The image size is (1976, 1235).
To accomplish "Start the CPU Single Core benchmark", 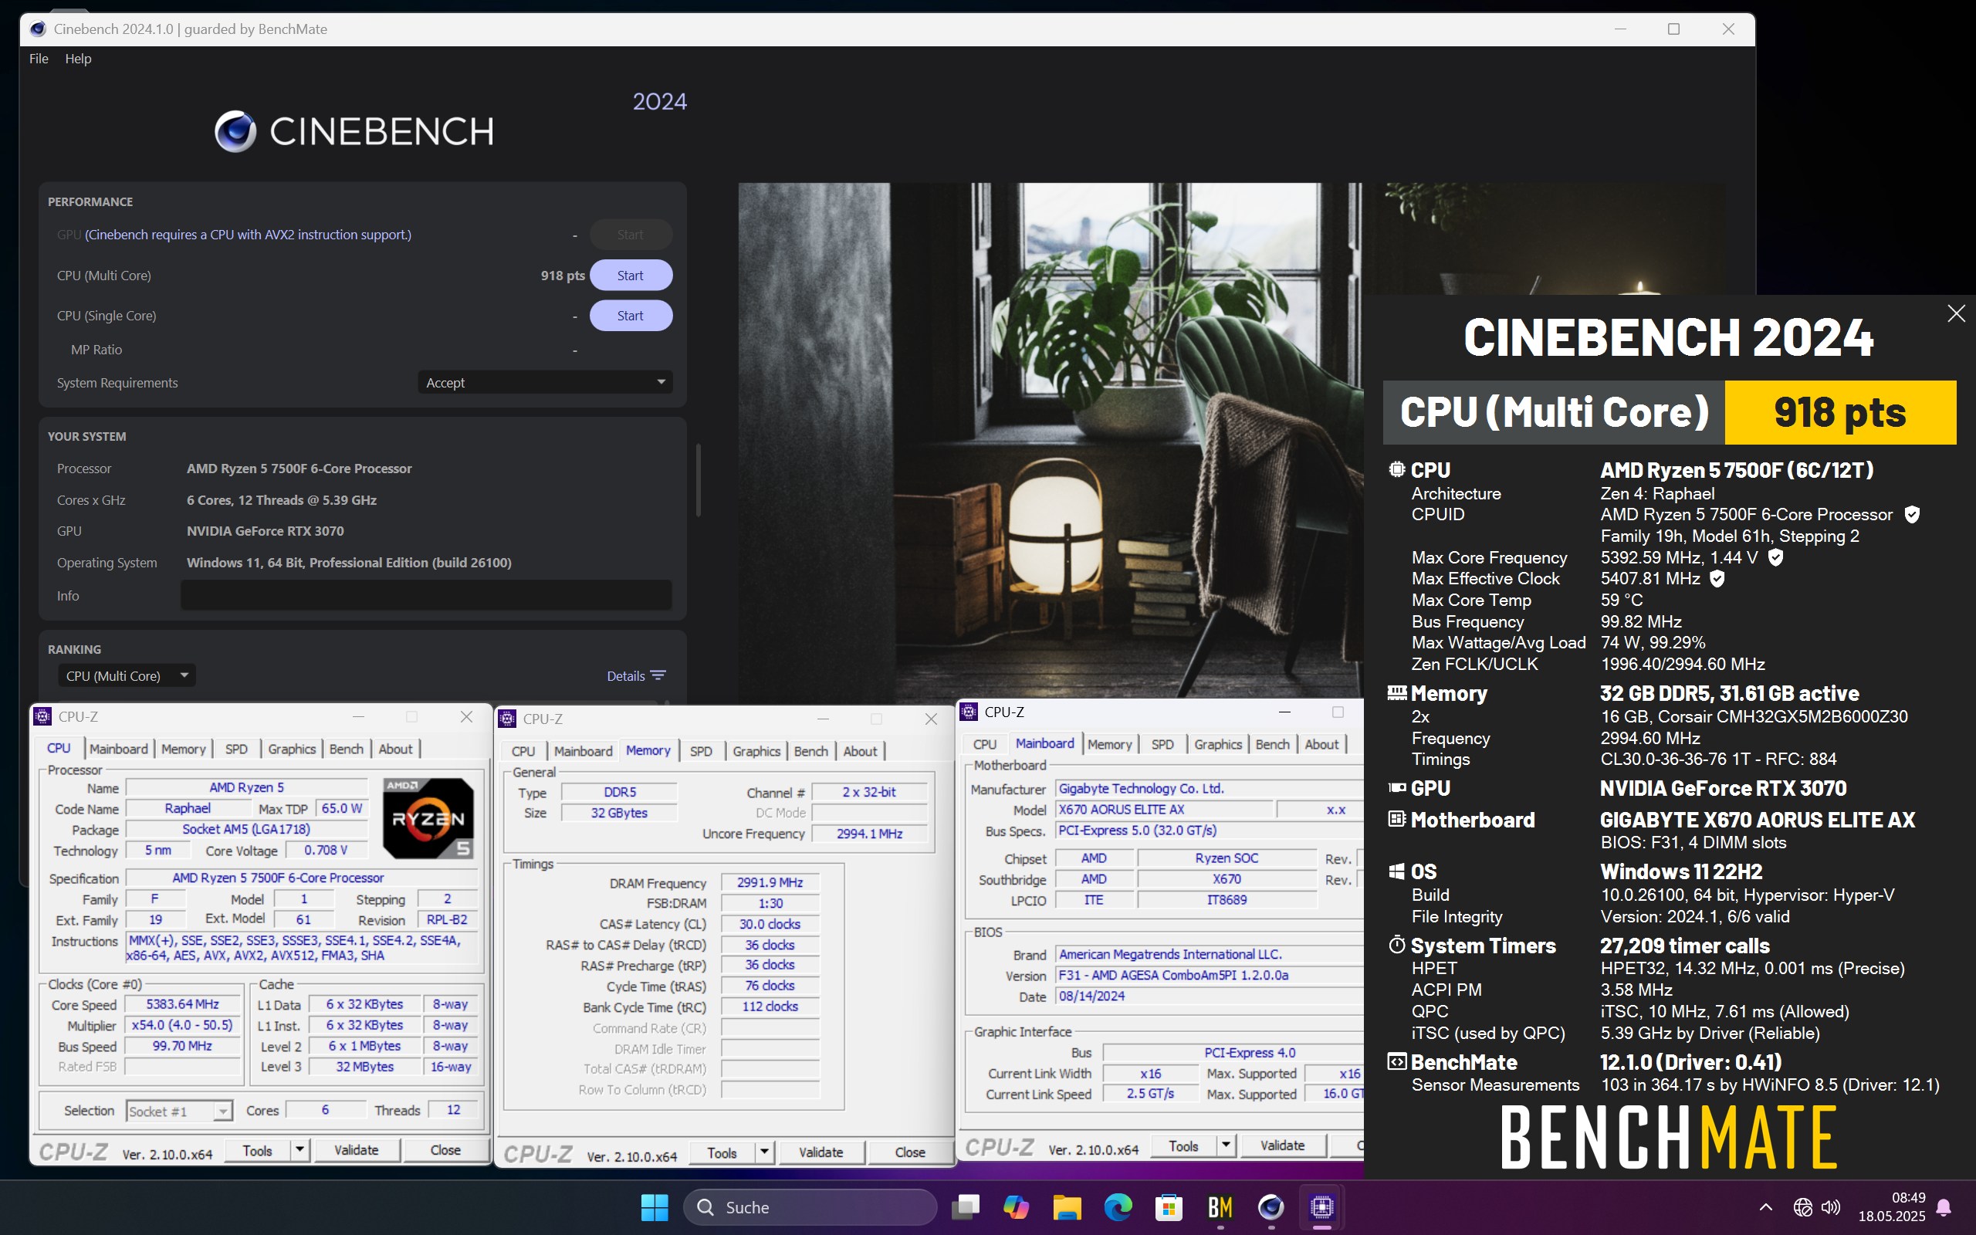I will click(x=631, y=315).
